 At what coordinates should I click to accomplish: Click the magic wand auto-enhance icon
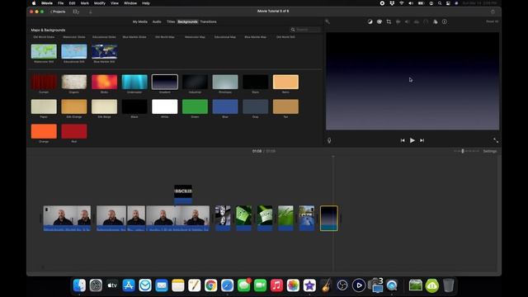tap(328, 21)
